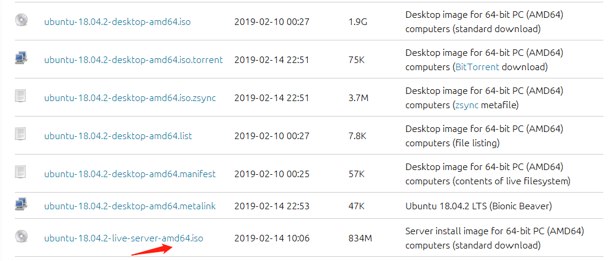Select the date 2019-02-14 22:51 of the zsync file

272,98
